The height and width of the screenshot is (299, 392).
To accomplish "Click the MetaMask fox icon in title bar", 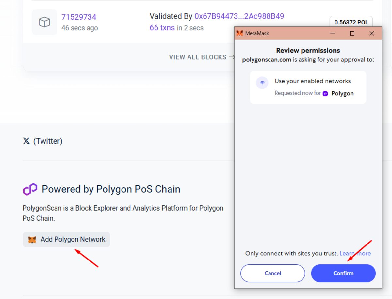I will (x=240, y=33).
